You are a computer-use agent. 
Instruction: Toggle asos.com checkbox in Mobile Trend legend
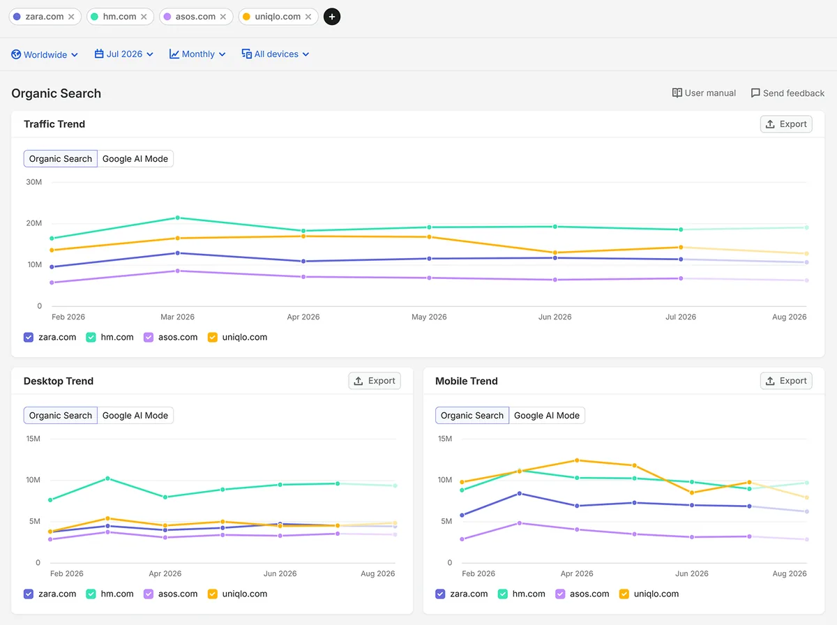[x=560, y=594]
